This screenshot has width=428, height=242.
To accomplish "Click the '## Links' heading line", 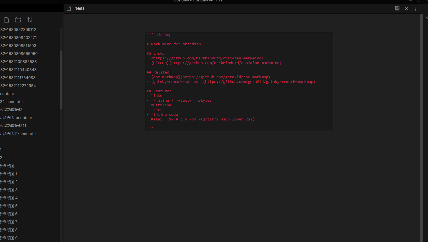I will [156, 54].
